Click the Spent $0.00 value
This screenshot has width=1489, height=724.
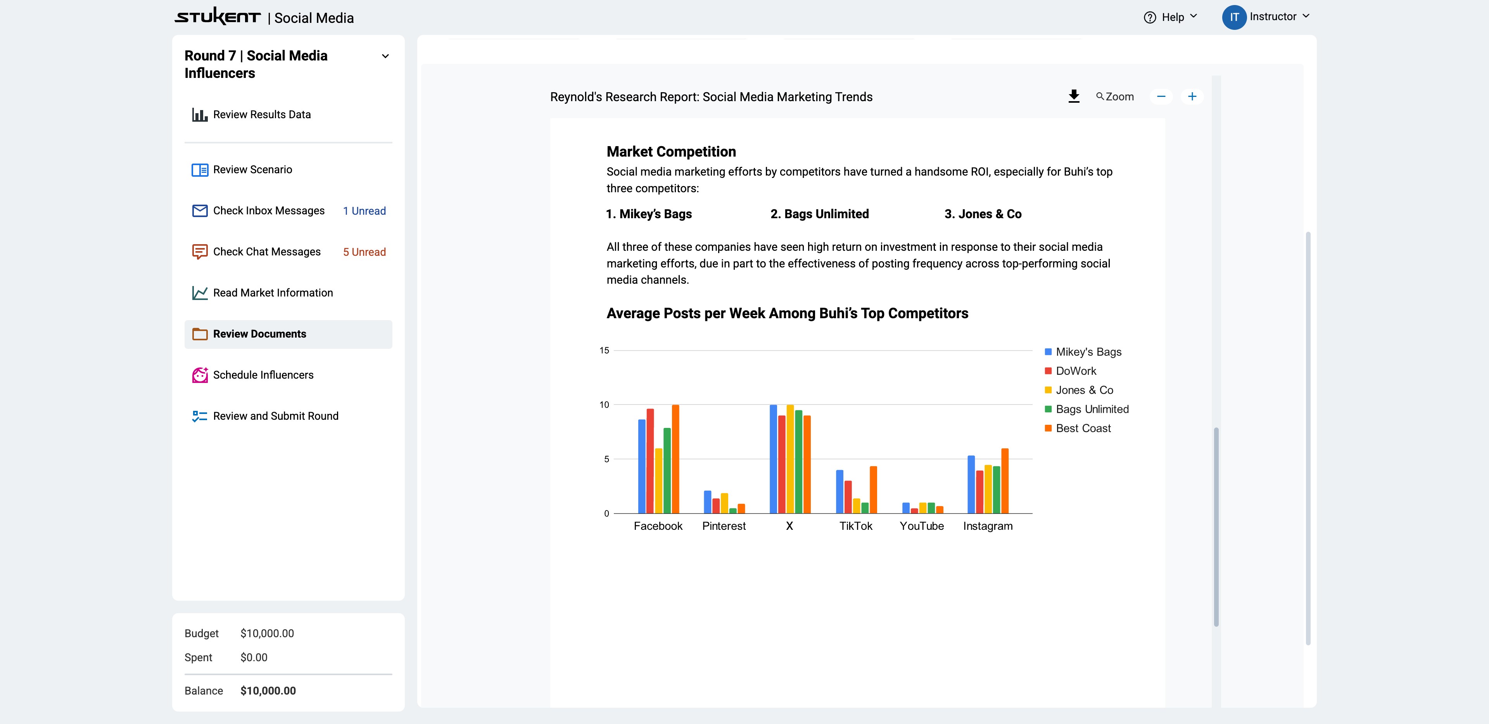point(254,658)
